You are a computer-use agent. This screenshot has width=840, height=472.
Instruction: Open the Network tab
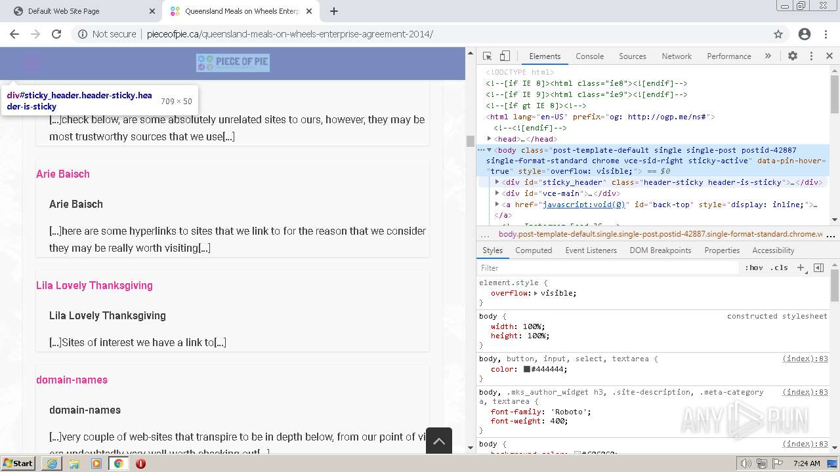(677, 56)
